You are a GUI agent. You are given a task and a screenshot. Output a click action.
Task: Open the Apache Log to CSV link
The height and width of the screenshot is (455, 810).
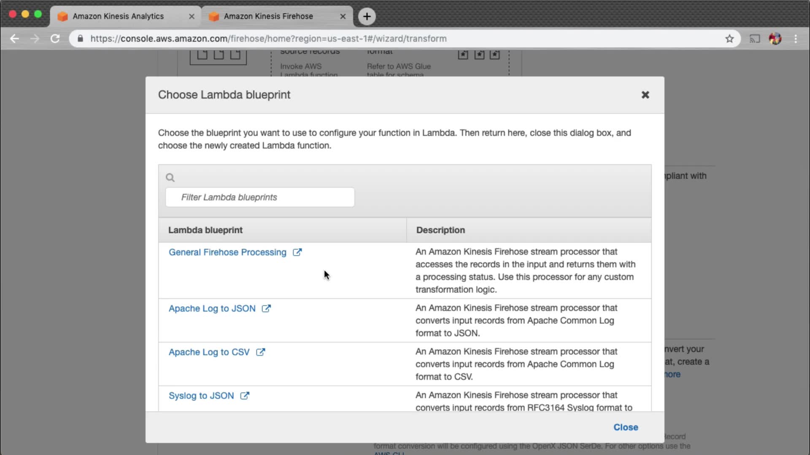coord(209,352)
